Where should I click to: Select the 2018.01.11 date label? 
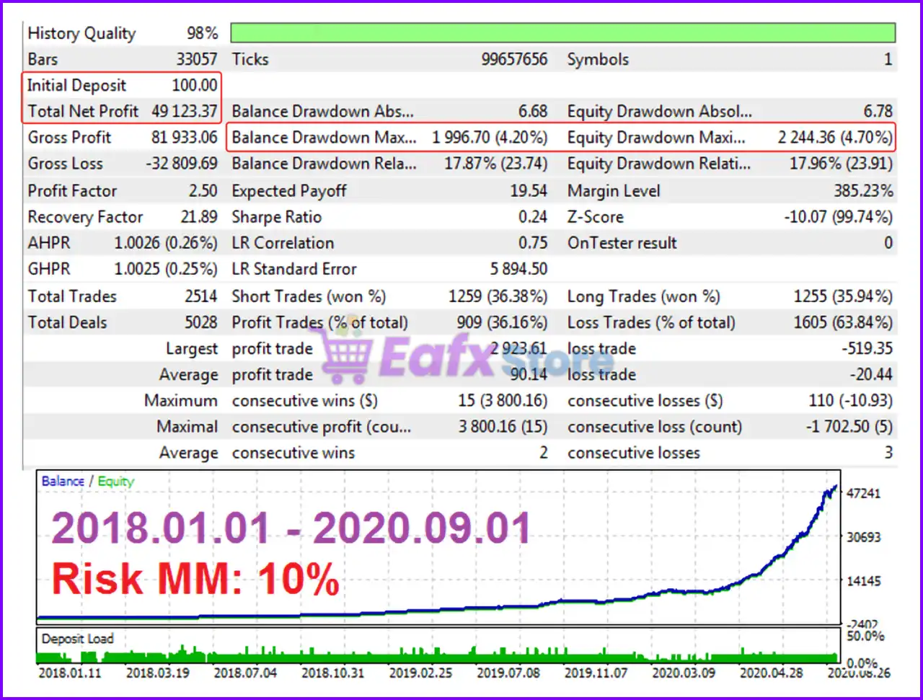69,673
